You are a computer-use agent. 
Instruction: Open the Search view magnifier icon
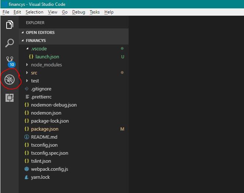pyautogui.click(x=10, y=43)
